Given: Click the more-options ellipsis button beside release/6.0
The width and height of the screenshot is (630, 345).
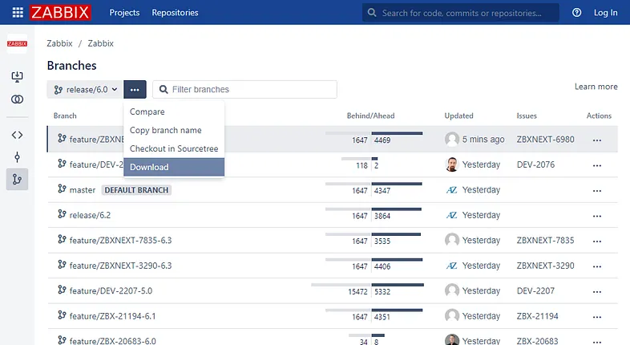Looking at the screenshot, I should point(135,89).
